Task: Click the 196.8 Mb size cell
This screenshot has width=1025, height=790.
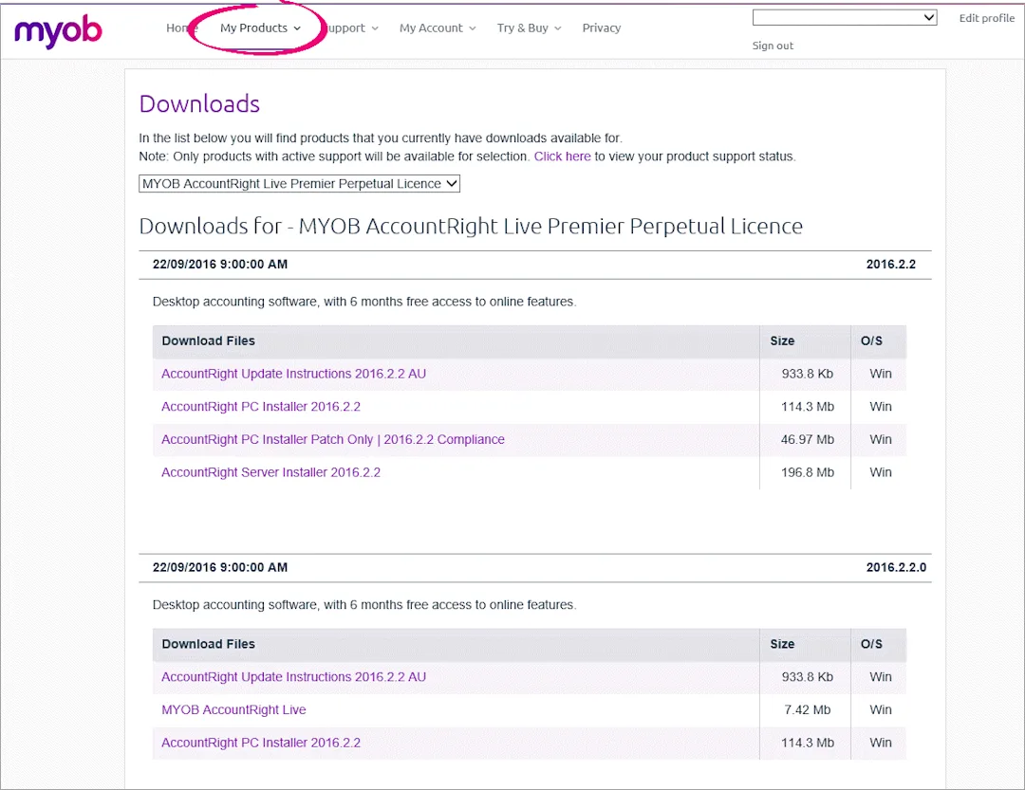Action: (x=808, y=472)
